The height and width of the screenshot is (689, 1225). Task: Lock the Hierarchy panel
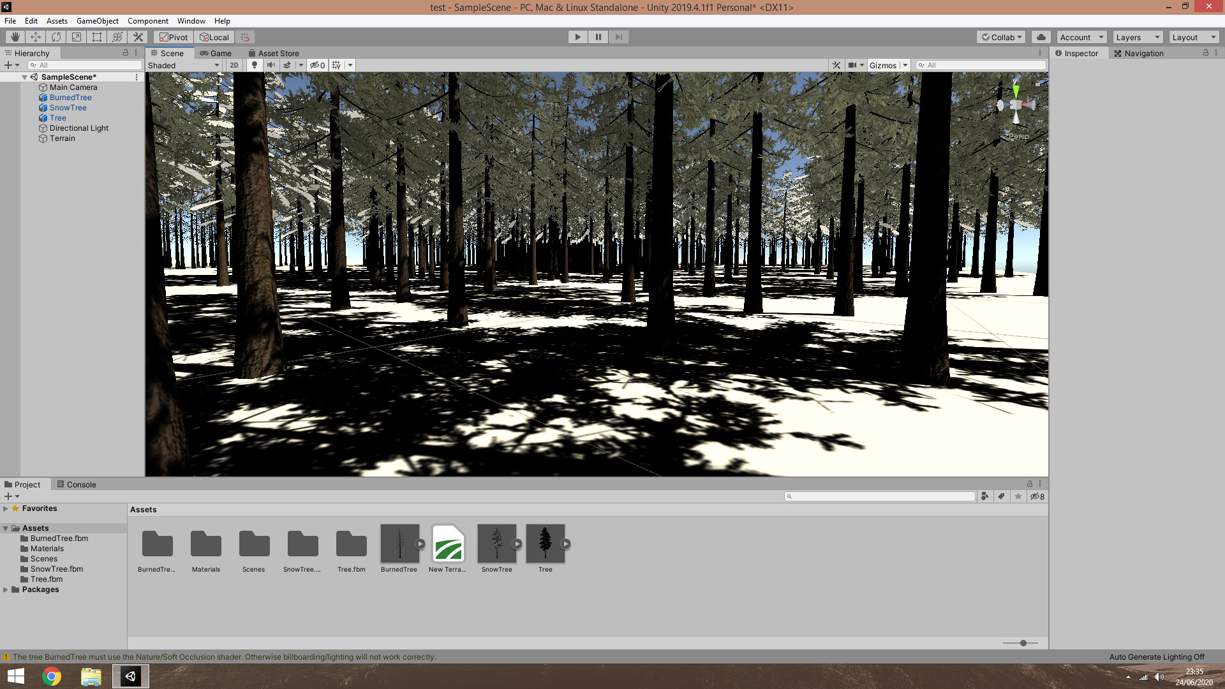[x=126, y=53]
